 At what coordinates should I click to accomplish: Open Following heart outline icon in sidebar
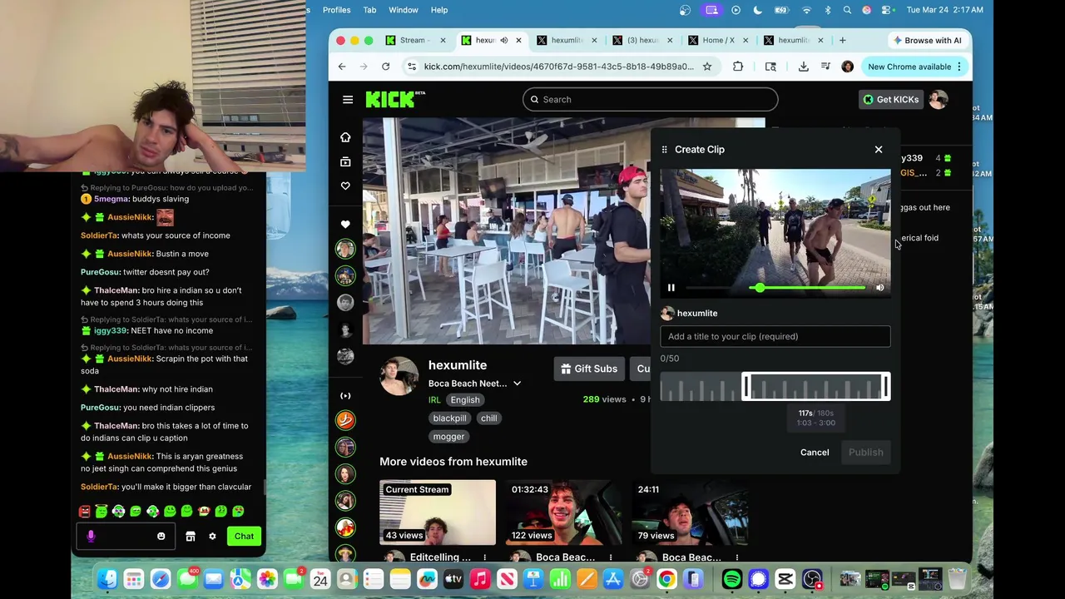345,186
